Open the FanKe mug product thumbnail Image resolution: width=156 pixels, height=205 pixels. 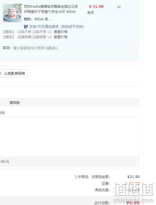(x=12, y=13)
